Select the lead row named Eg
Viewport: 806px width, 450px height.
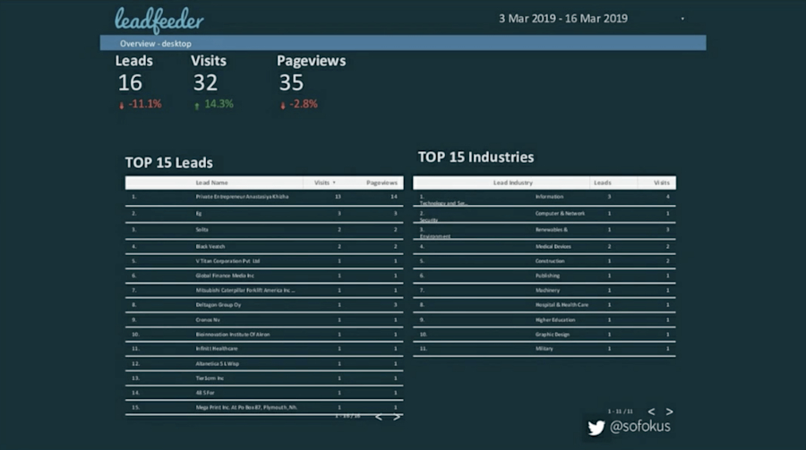click(264, 213)
